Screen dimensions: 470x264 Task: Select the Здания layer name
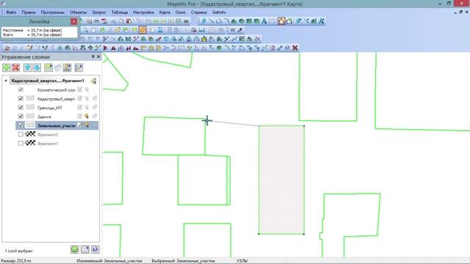pyautogui.click(x=44, y=117)
